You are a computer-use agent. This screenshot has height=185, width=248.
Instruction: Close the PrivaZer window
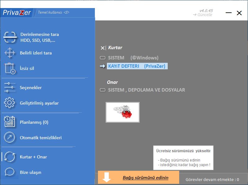tap(239, 13)
